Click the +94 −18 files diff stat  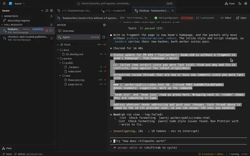click(x=102, y=45)
